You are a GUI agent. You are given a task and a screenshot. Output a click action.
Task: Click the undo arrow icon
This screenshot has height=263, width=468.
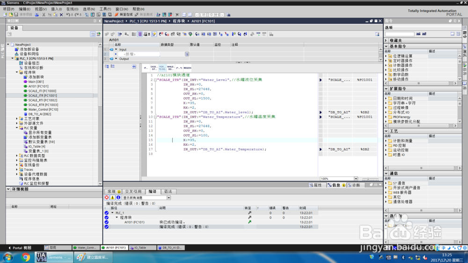coord(68,14)
